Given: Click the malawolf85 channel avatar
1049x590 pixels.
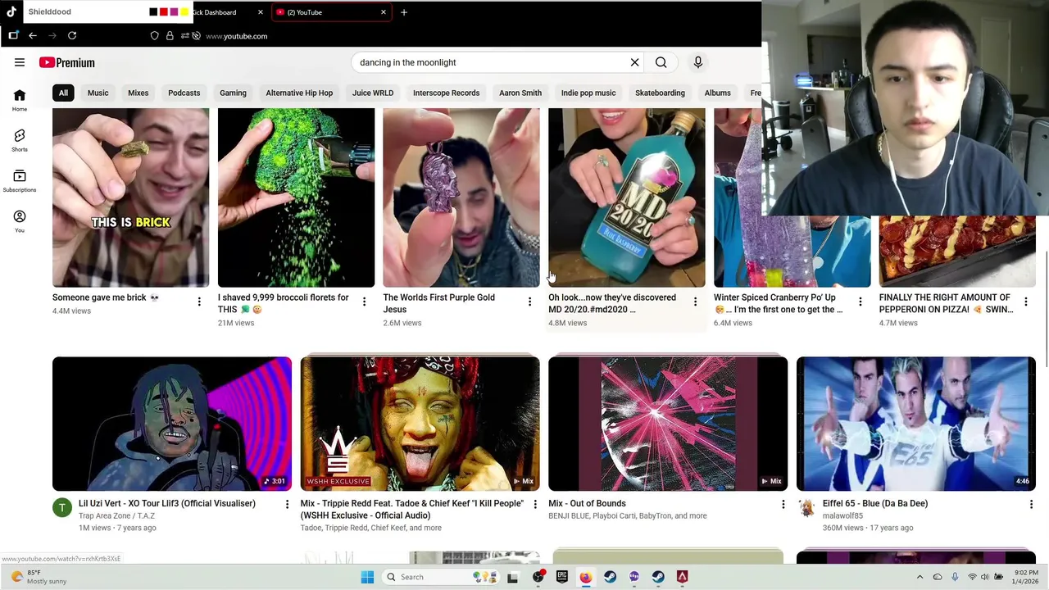Looking at the screenshot, I should [x=806, y=508].
